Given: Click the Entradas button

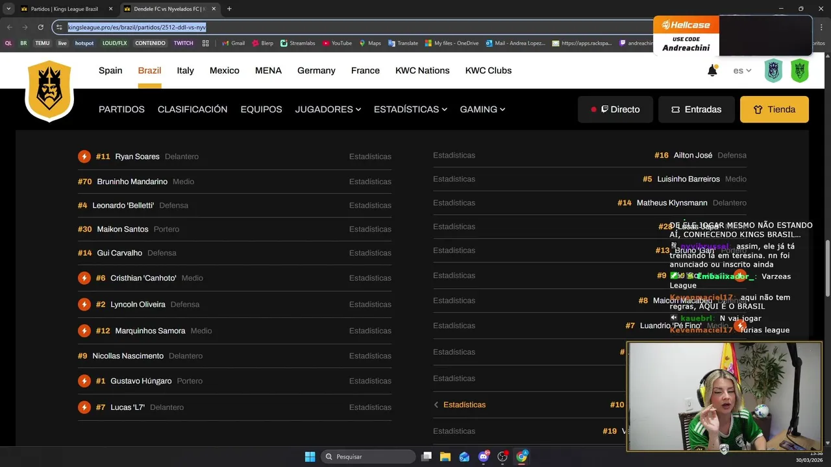Looking at the screenshot, I should tap(697, 110).
